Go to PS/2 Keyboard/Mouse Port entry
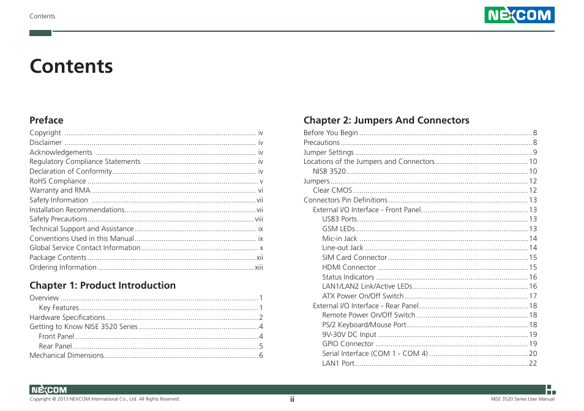Viewport: 584px width, 411px height. click(430, 325)
